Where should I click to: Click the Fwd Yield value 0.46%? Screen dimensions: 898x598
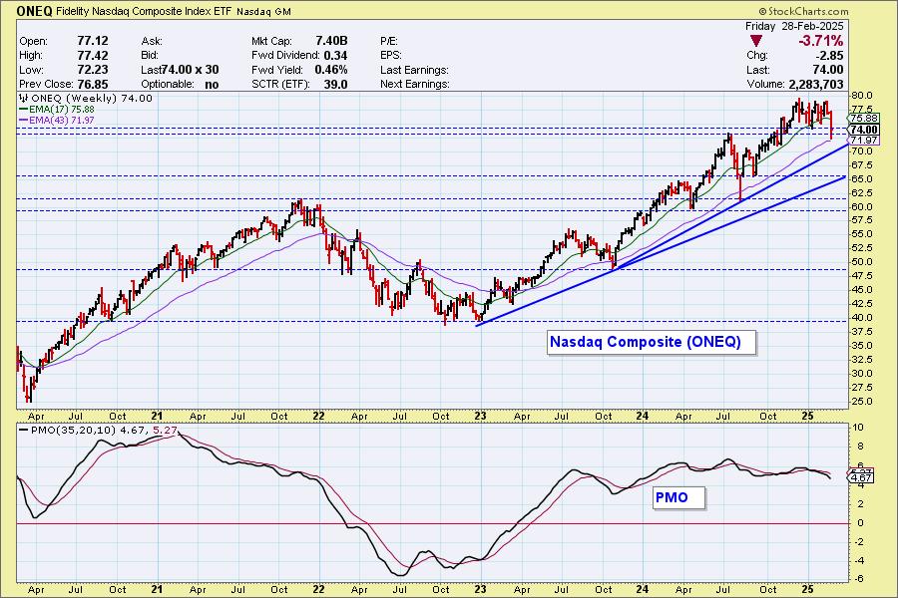331,70
